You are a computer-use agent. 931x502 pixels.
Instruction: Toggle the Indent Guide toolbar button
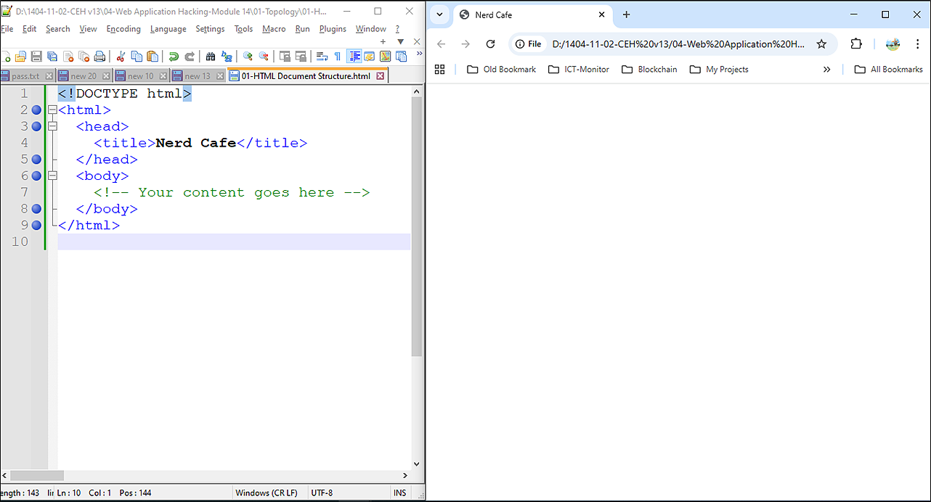(354, 57)
